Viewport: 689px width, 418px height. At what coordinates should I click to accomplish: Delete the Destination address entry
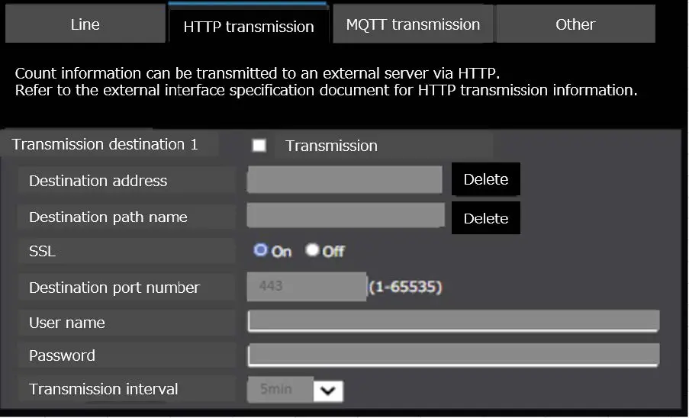(485, 179)
